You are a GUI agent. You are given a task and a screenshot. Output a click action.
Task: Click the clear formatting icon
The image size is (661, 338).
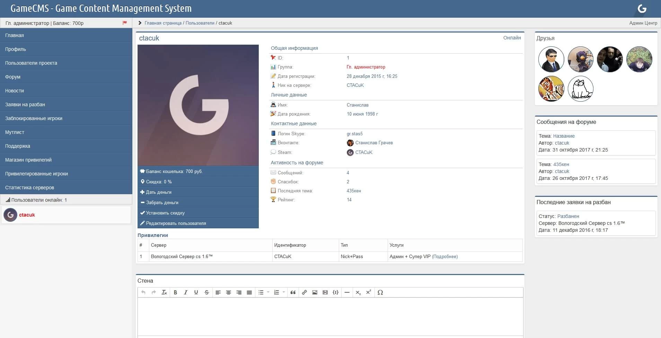[x=164, y=292]
